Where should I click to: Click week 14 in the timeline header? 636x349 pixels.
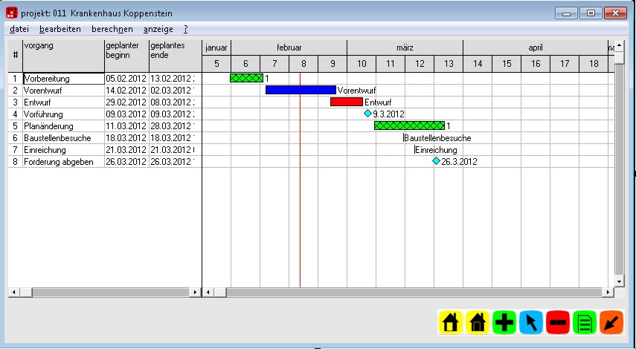point(478,64)
